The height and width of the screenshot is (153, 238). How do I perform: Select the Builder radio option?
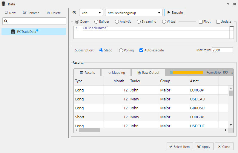pos(96,22)
